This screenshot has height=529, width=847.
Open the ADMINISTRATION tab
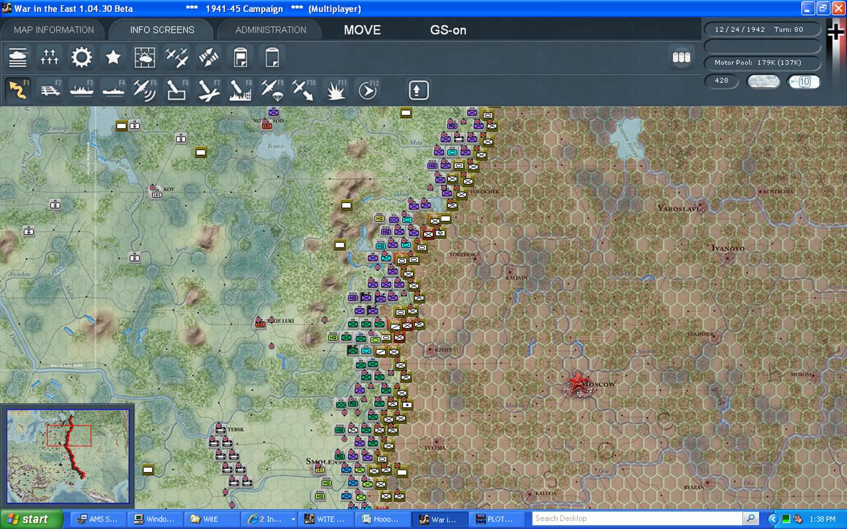(x=271, y=30)
